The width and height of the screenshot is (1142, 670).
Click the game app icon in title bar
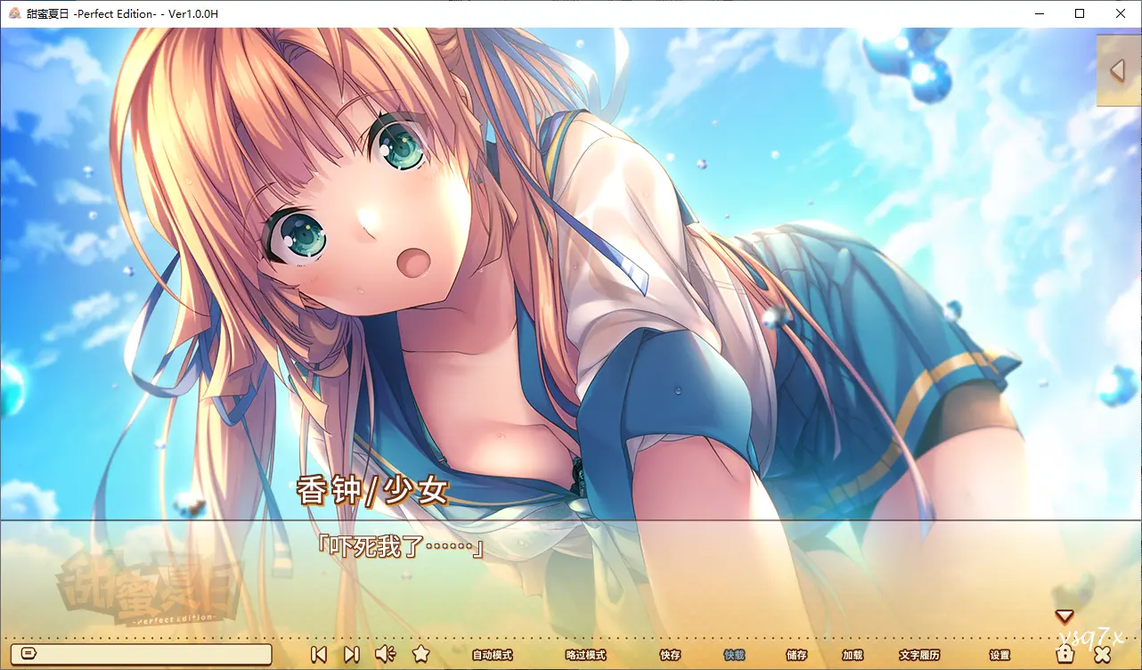point(14,13)
